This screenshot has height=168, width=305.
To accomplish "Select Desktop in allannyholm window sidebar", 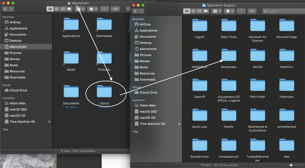I will point(26,40).
